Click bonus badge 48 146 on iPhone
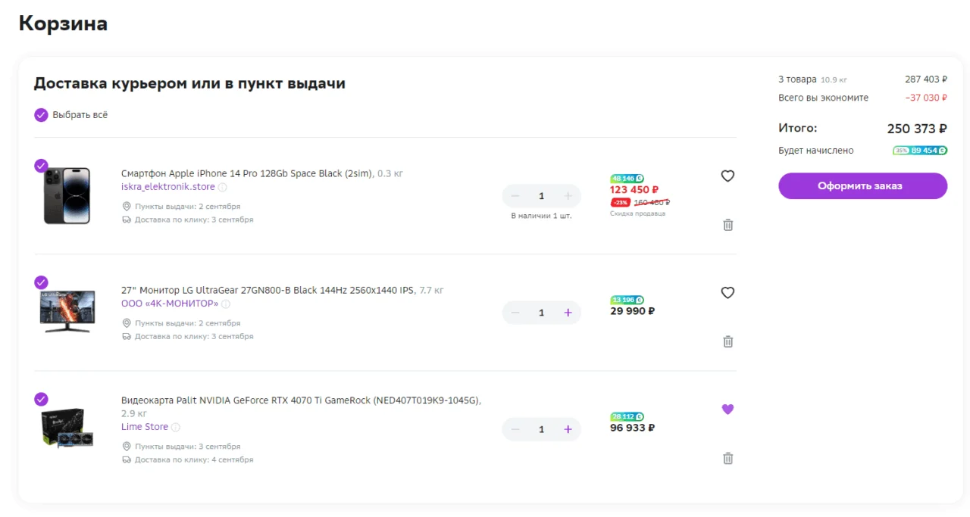Screen dimensions: 970x517 (x=627, y=179)
